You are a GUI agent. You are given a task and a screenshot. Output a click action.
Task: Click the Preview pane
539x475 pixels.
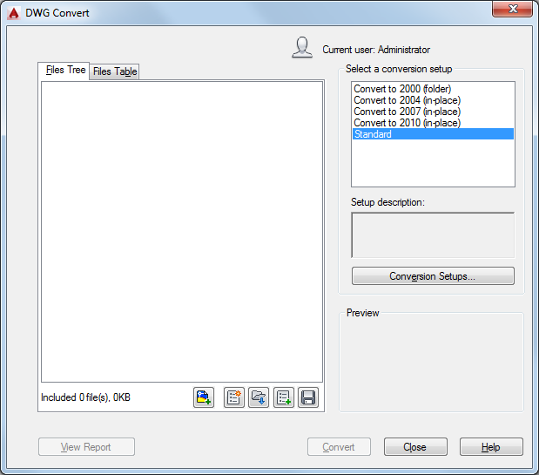[x=431, y=364]
